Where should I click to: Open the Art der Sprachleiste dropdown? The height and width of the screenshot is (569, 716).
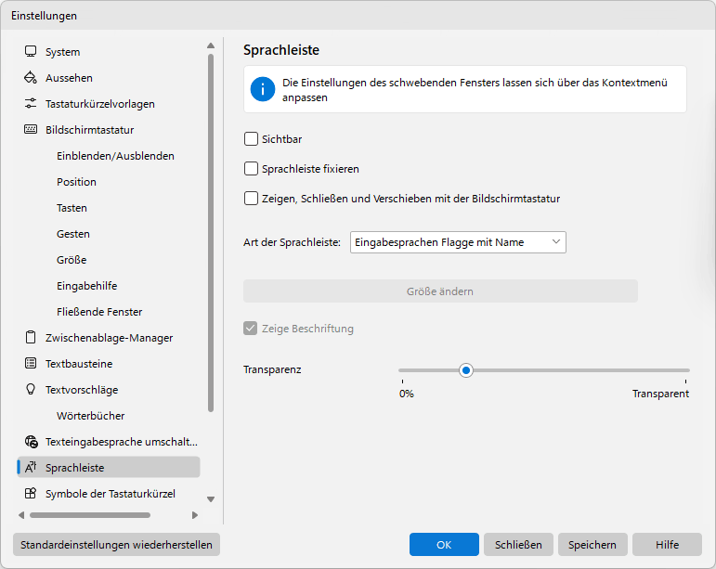(458, 242)
